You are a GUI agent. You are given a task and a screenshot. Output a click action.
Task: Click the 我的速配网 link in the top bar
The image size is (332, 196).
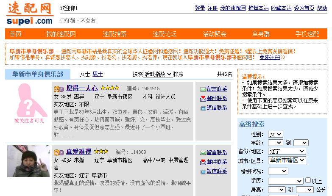coord(233,8)
